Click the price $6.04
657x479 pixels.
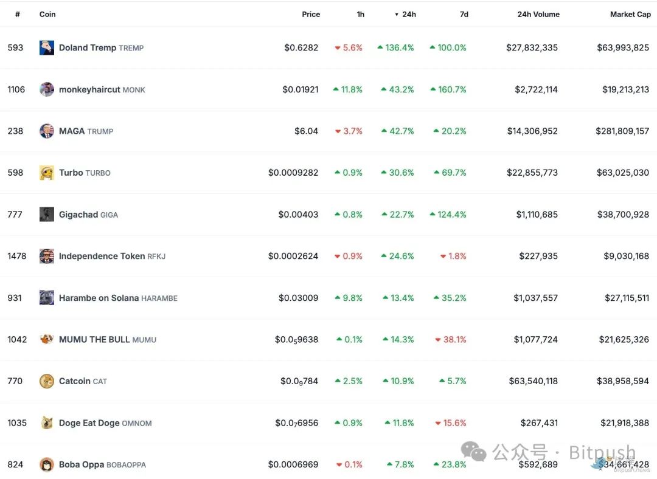point(306,131)
